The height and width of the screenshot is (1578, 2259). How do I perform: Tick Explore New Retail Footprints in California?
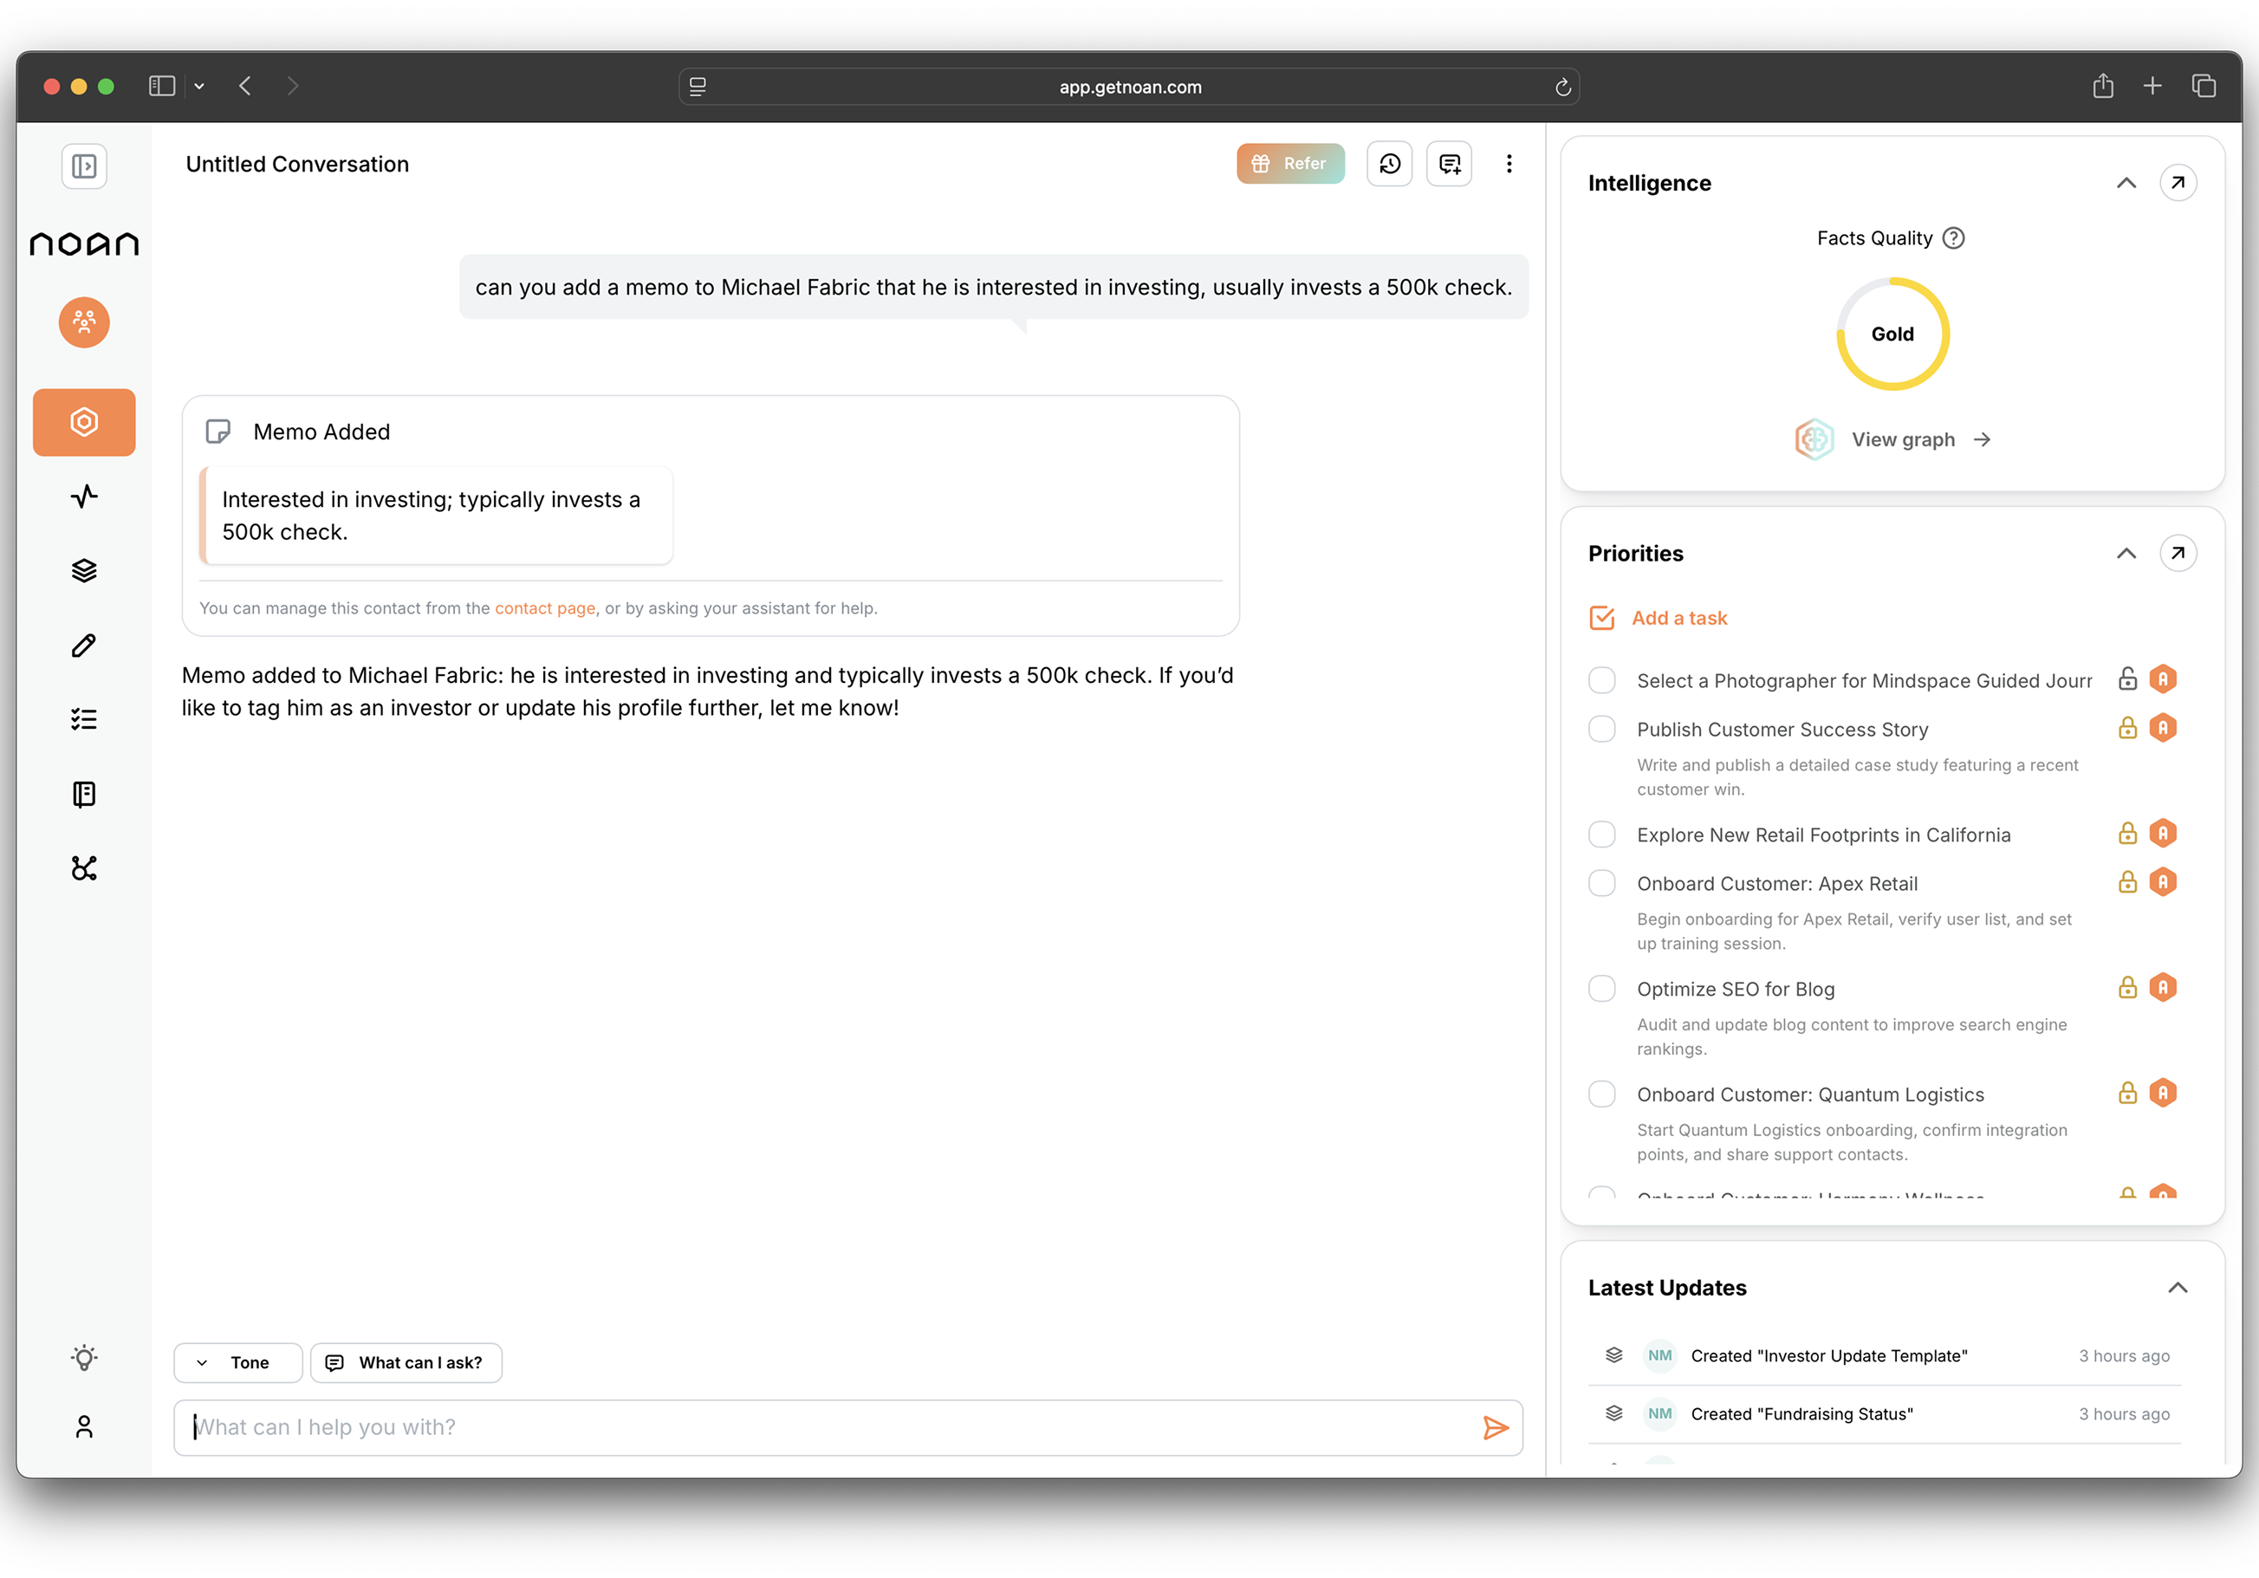[1602, 834]
